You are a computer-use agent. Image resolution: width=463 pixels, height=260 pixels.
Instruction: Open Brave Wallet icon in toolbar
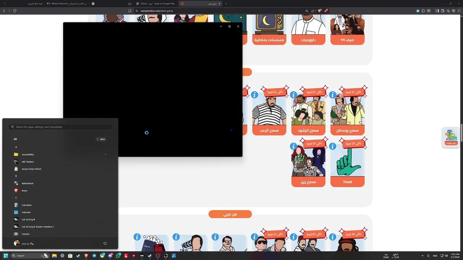(x=443, y=11)
